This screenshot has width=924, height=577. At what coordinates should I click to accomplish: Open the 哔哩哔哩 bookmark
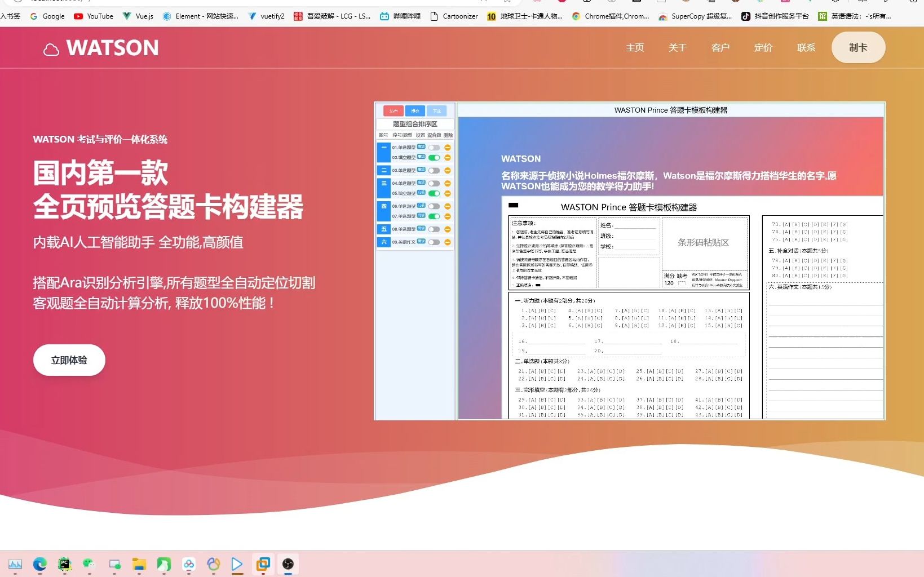click(x=400, y=16)
